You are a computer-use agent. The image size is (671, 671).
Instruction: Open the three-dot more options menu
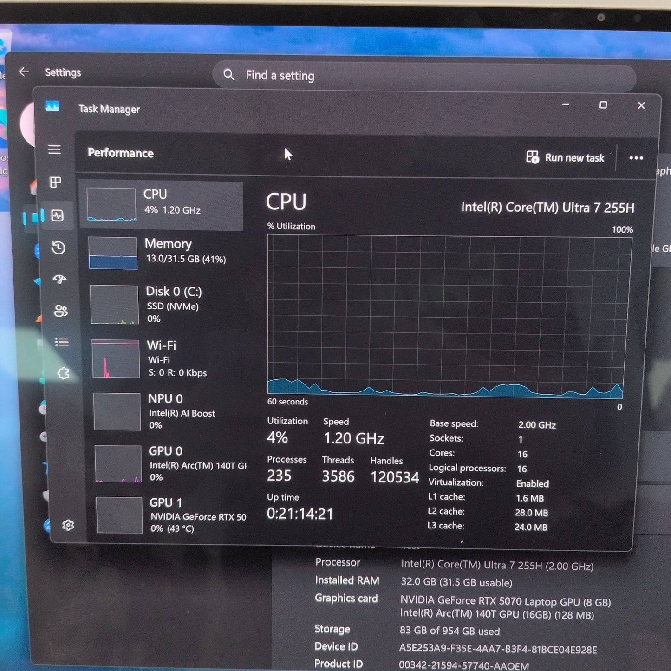point(636,158)
